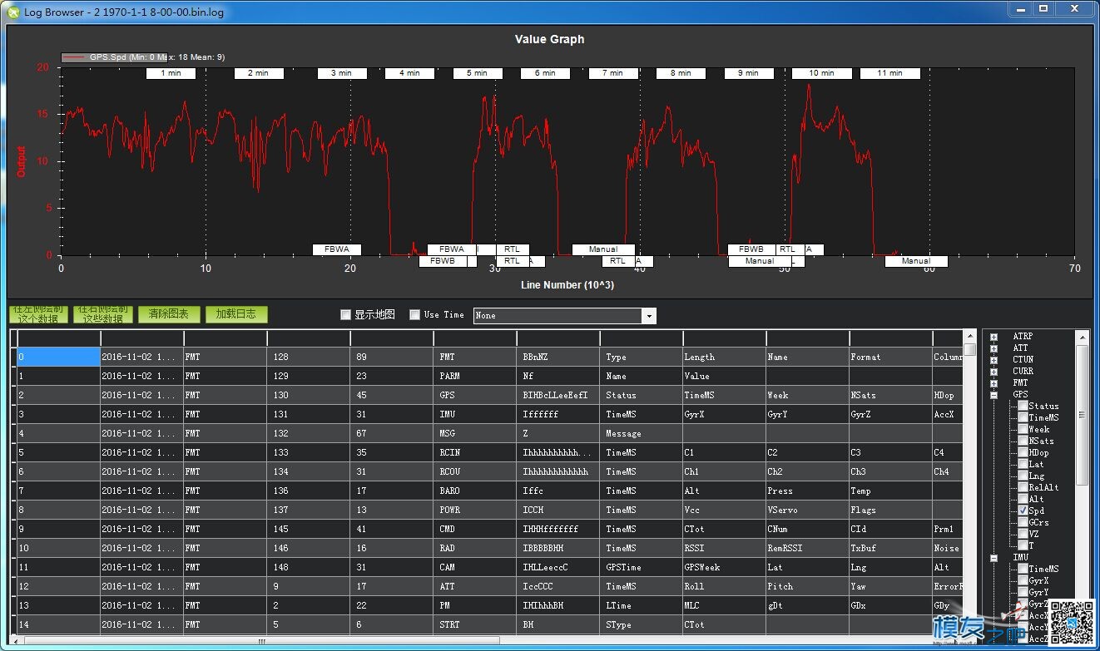The height and width of the screenshot is (651, 1100).
Task: Click the BIHBcLLeeEefI format cell
Action: [x=557, y=395]
